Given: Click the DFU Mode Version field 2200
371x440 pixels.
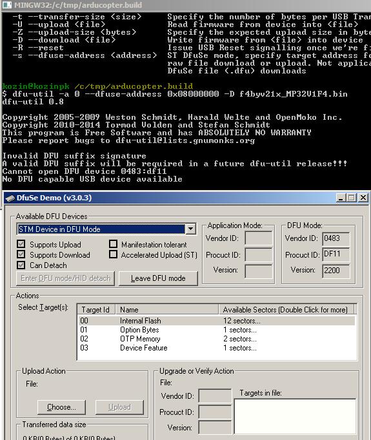Looking at the screenshot, I should pyautogui.click(x=336, y=271).
